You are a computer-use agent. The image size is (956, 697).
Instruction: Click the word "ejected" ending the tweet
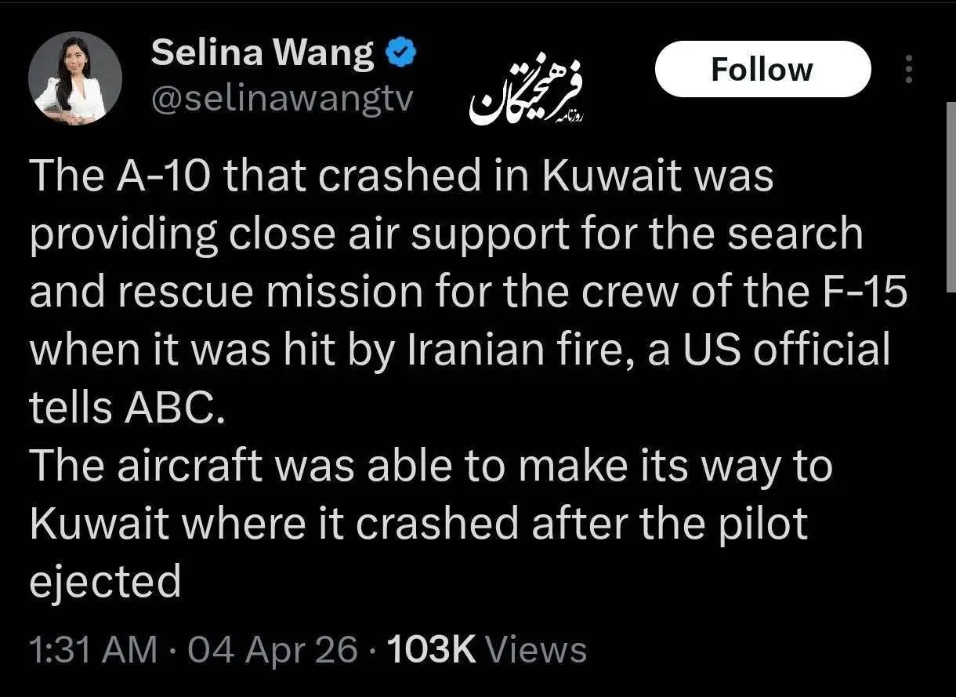click(105, 583)
